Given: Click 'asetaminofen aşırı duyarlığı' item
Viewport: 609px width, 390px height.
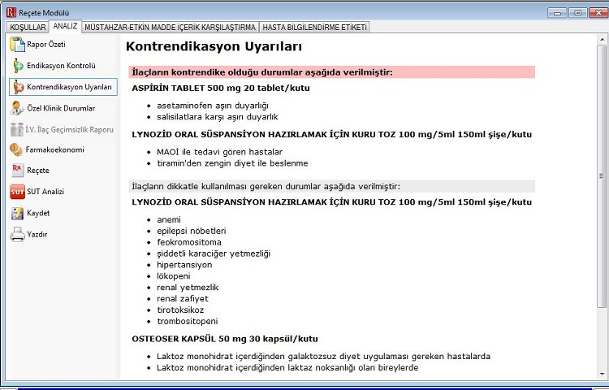Looking at the screenshot, I should 213,106.
